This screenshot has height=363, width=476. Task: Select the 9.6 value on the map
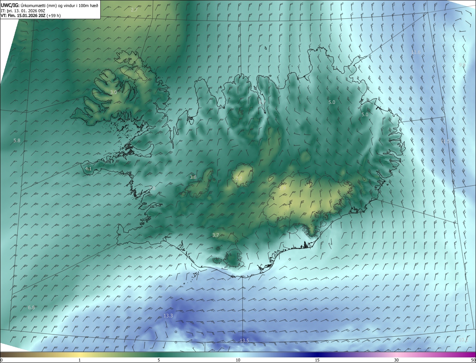point(462,65)
